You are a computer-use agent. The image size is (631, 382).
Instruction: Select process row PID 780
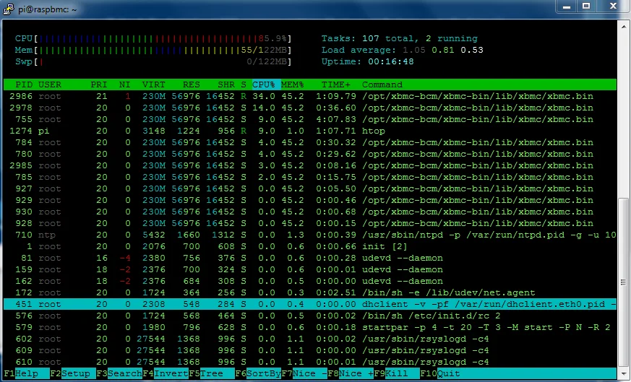[x=310, y=154]
